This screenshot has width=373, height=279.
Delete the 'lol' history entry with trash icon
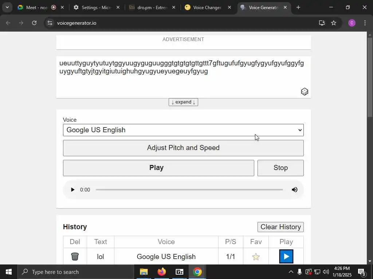point(75,256)
